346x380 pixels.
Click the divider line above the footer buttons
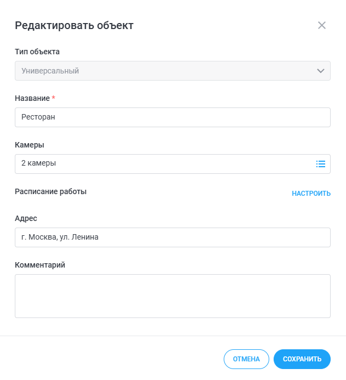pos(173,336)
